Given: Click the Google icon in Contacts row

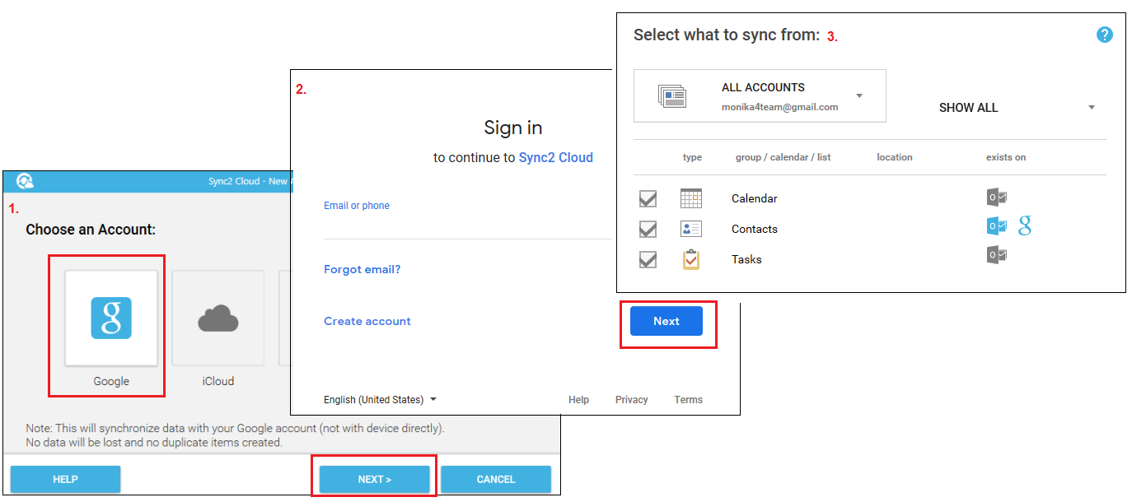Looking at the screenshot, I should (1025, 226).
